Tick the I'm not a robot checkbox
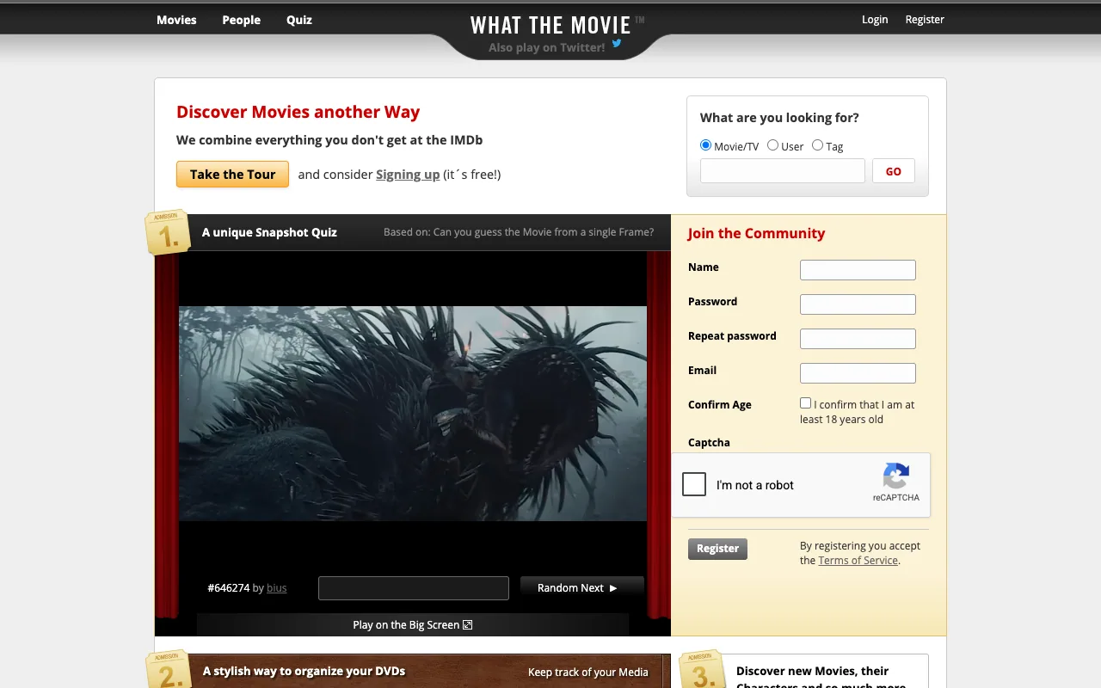Image resolution: width=1101 pixels, height=688 pixels. pos(693,484)
